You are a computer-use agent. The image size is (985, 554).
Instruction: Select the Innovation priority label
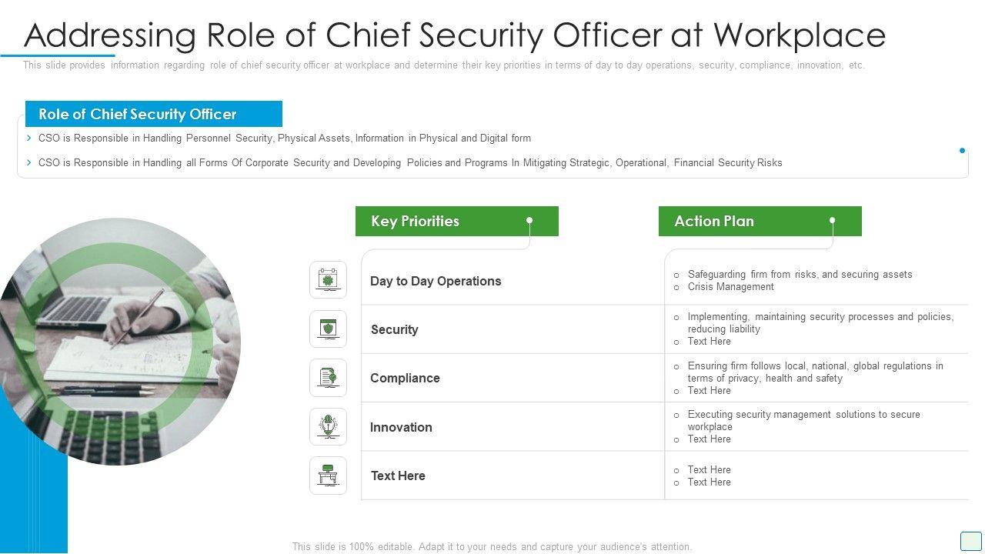pos(401,428)
